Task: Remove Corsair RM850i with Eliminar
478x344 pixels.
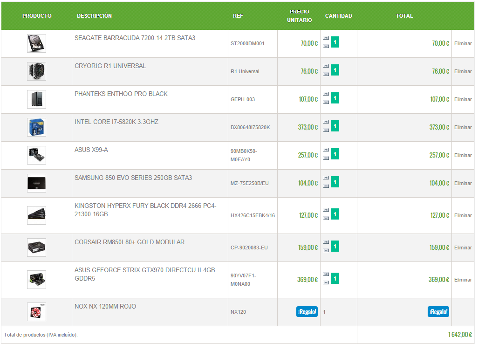Action: click(x=463, y=248)
